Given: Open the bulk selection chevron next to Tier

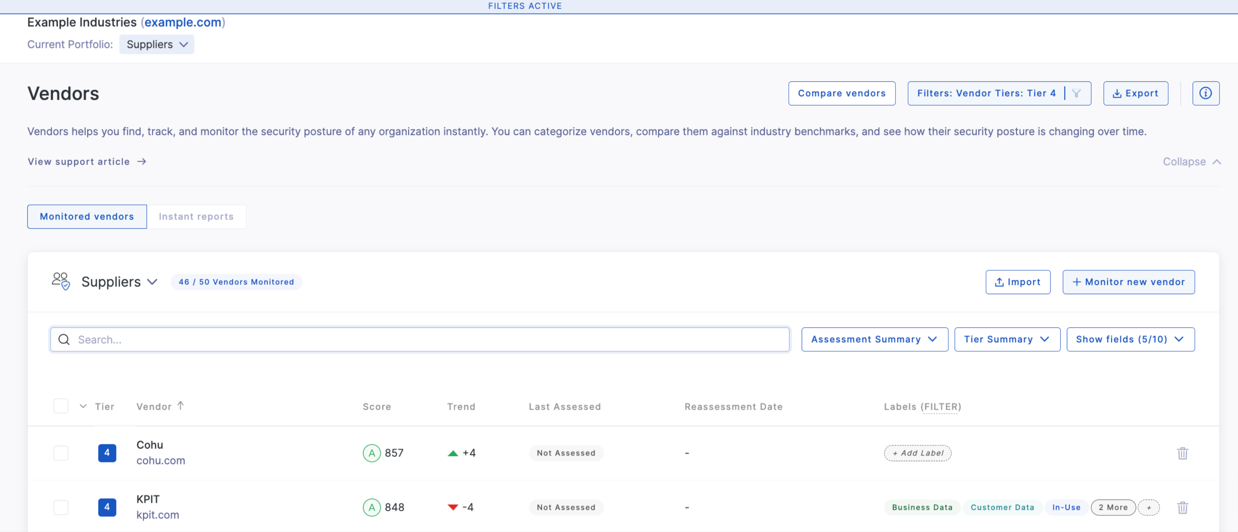Looking at the screenshot, I should tap(83, 406).
